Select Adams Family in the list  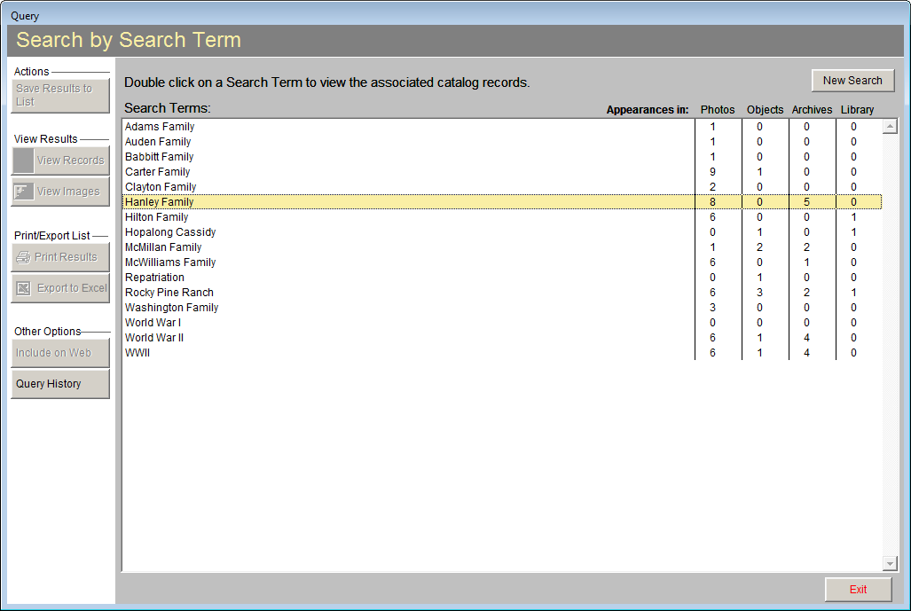coord(160,127)
